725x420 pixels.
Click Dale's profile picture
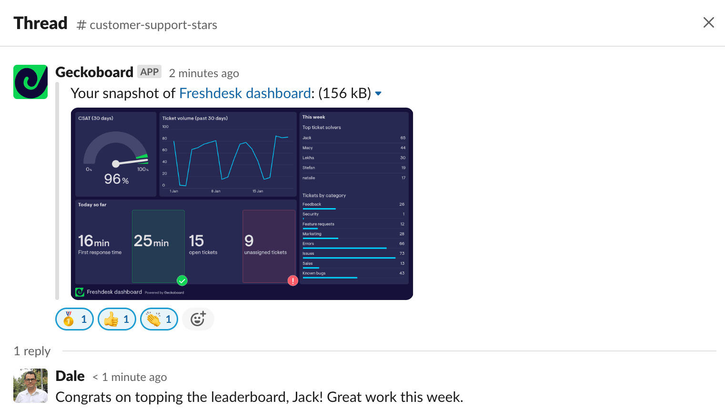[x=30, y=385]
